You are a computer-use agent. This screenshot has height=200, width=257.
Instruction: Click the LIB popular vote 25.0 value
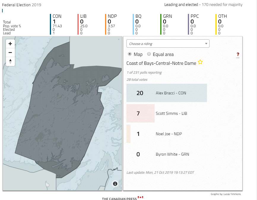[x=84, y=26]
